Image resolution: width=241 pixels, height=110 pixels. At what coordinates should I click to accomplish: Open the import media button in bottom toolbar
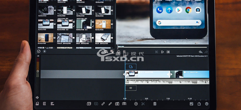pyautogui.click(x=37, y=104)
